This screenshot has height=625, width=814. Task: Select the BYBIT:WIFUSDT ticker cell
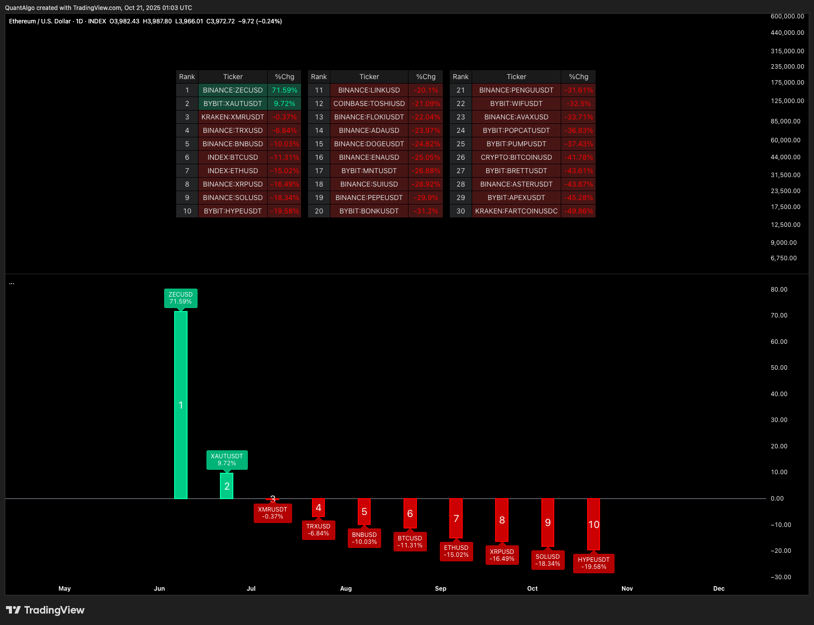[516, 104]
